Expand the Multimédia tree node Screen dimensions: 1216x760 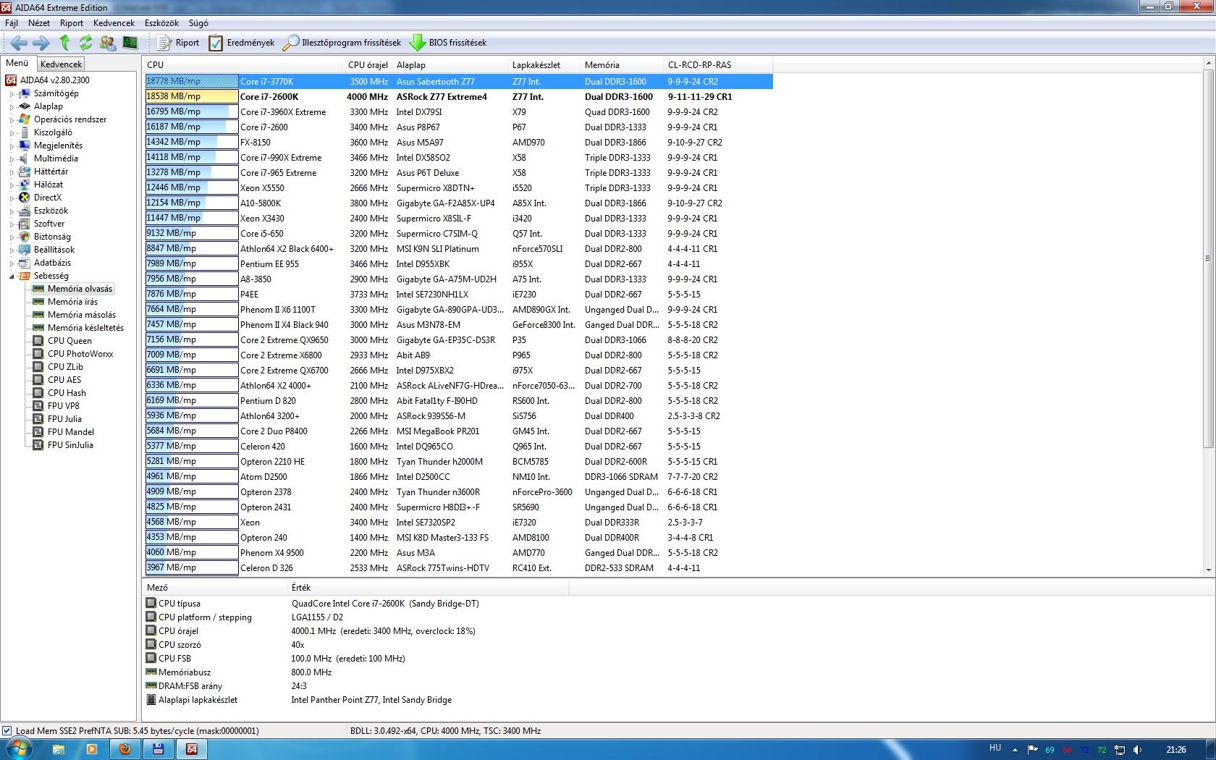click(12, 159)
